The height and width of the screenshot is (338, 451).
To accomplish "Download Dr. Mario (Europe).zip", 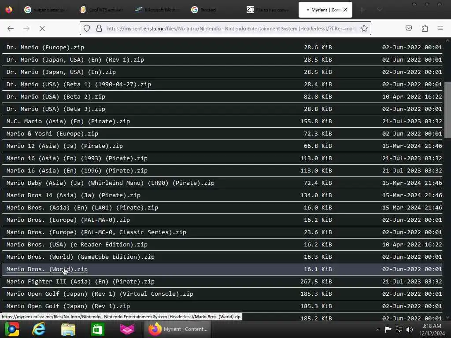I will (x=45, y=48).
